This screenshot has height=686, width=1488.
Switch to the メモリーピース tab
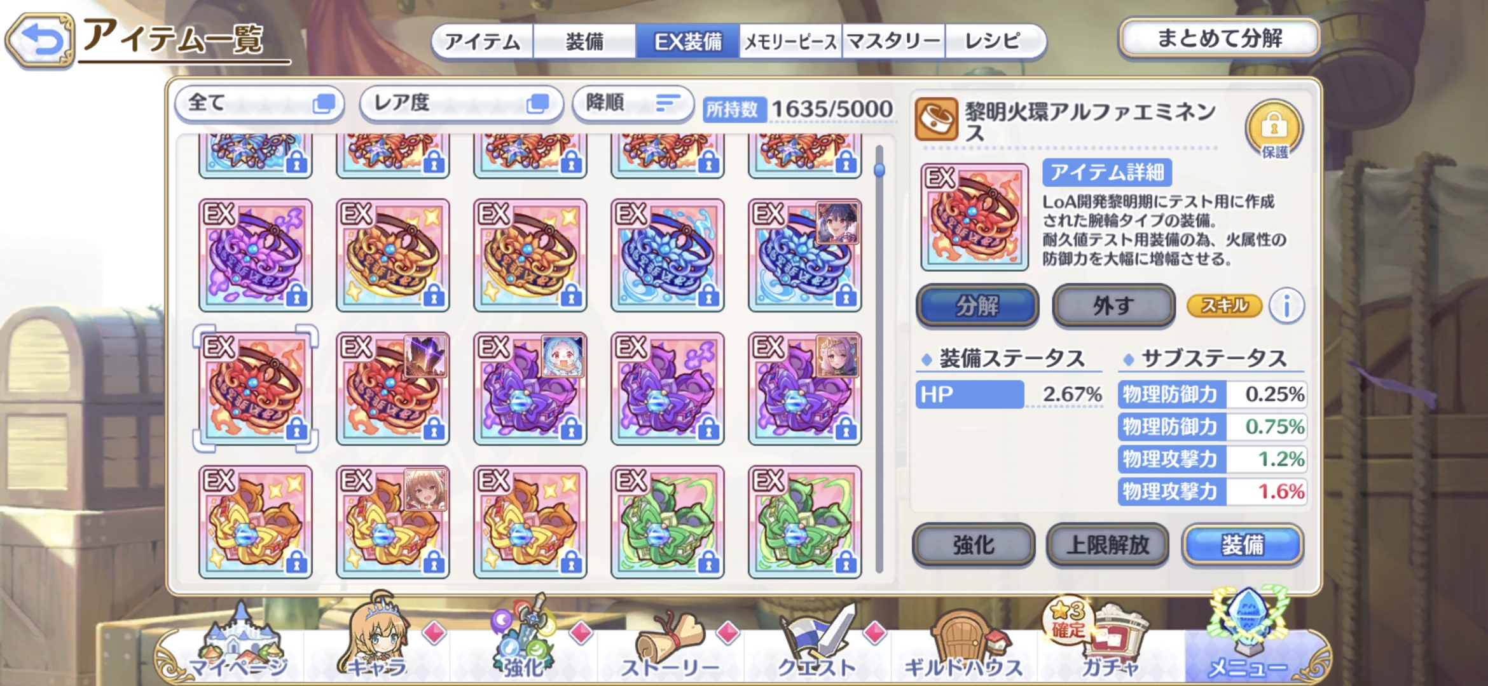[x=790, y=42]
